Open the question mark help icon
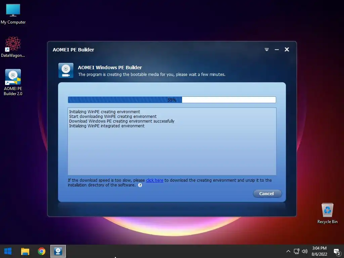 140,185
